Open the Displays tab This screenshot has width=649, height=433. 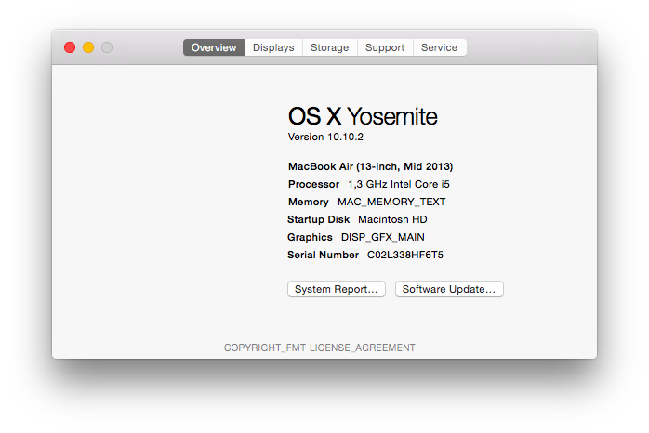[x=273, y=47]
